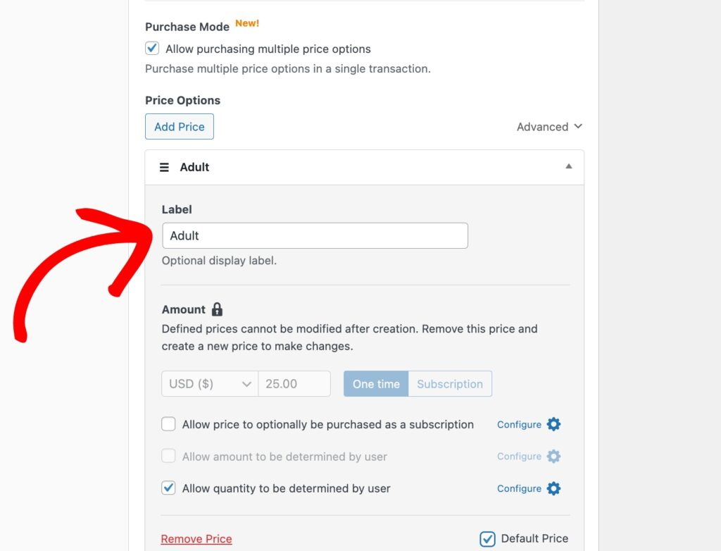Switch to the Subscription payment tab

(x=450, y=384)
